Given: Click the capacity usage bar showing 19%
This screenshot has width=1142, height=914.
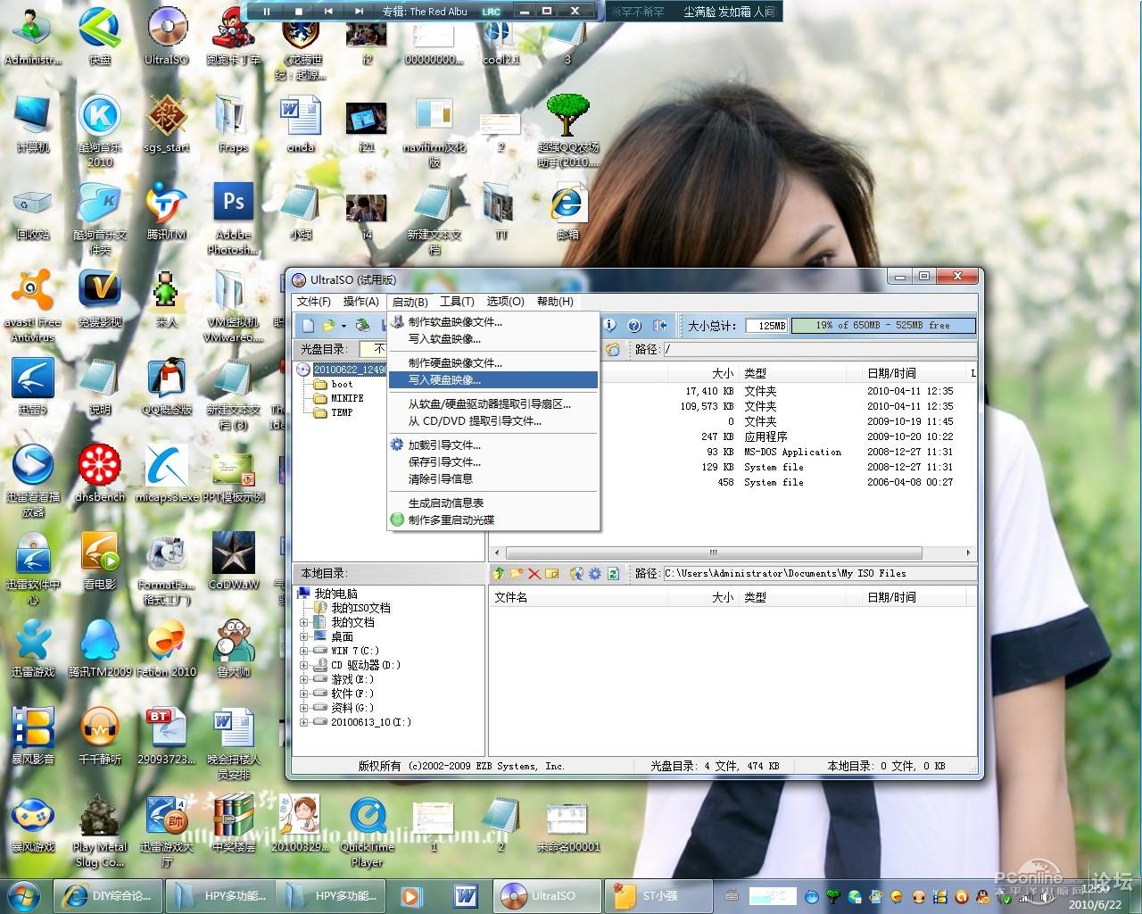Looking at the screenshot, I should 882,326.
